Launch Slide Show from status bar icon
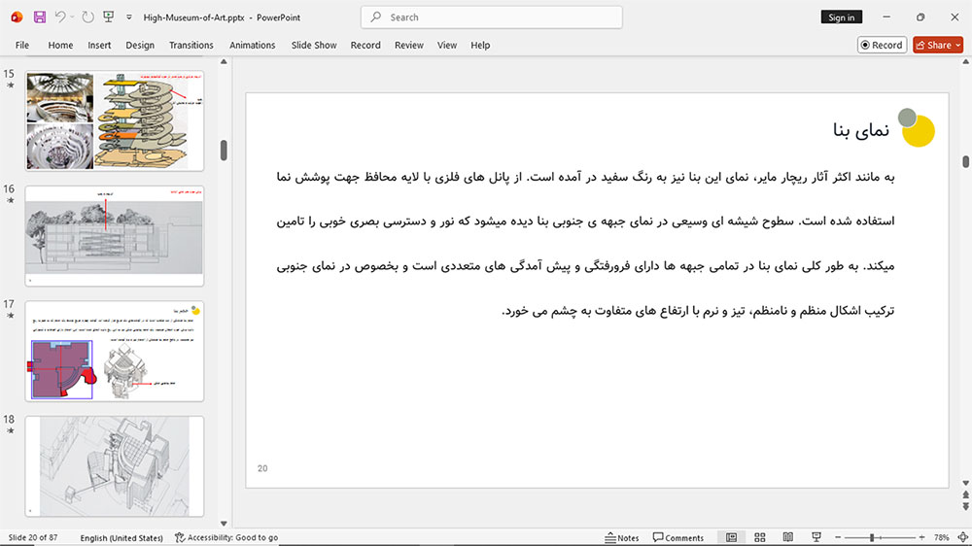Viewport: 972px width, 546px height. click(816, 537)
